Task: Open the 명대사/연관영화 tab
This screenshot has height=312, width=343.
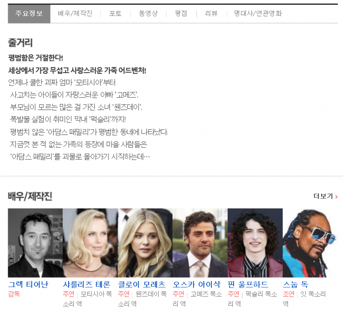Action: (258, 14)
